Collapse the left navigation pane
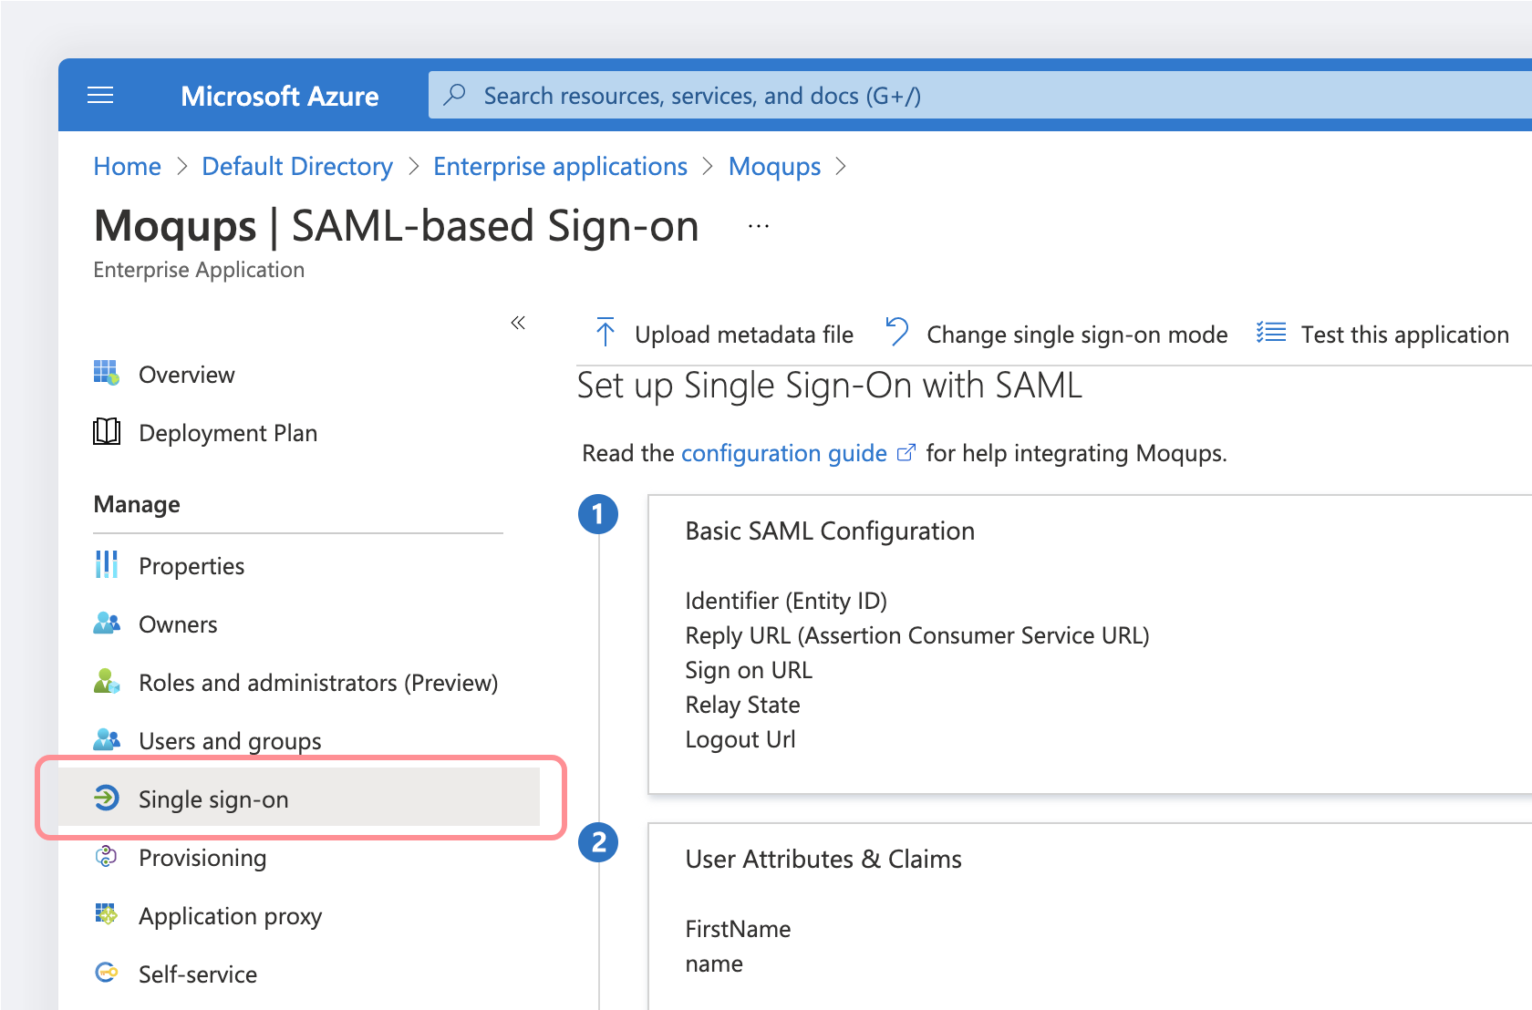Screen dimensions: 1532x1010 [x=518, y=323]
